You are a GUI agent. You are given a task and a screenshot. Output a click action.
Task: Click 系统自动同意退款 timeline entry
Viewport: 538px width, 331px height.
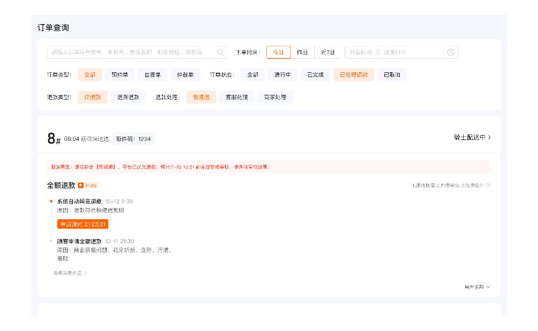tap(79, 201)
